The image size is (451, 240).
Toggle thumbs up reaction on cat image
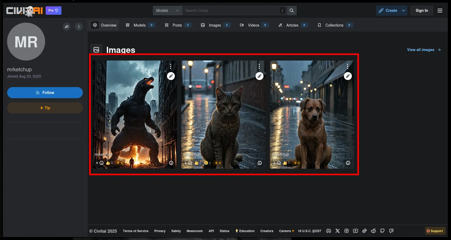(197, 163)
